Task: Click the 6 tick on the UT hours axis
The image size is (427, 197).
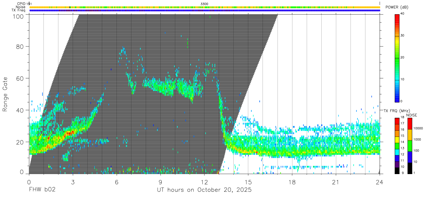Action: (x=116, y=182)
